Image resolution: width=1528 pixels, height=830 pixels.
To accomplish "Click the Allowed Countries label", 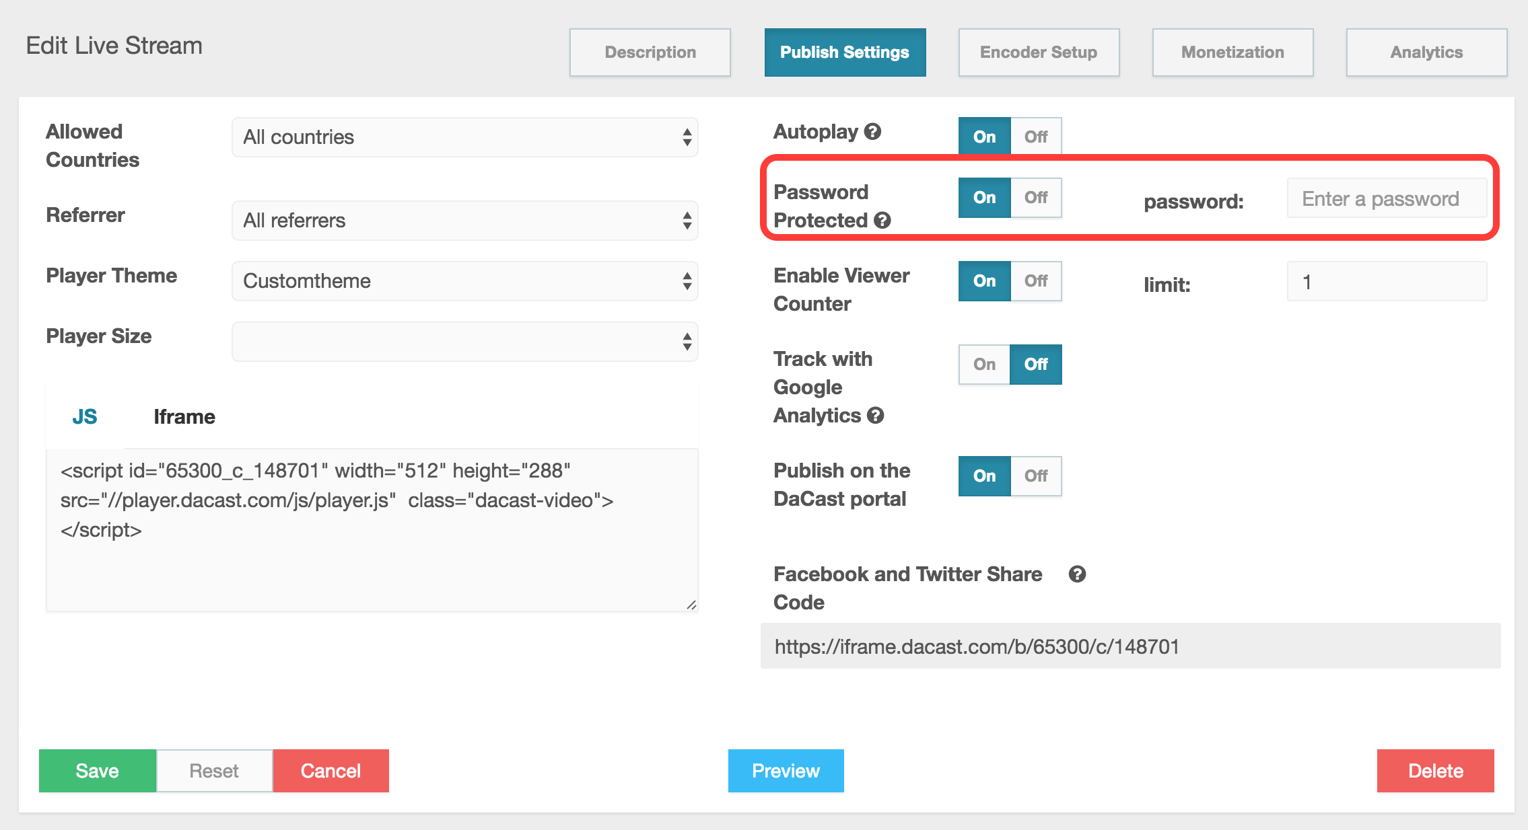I will point(92,146).
